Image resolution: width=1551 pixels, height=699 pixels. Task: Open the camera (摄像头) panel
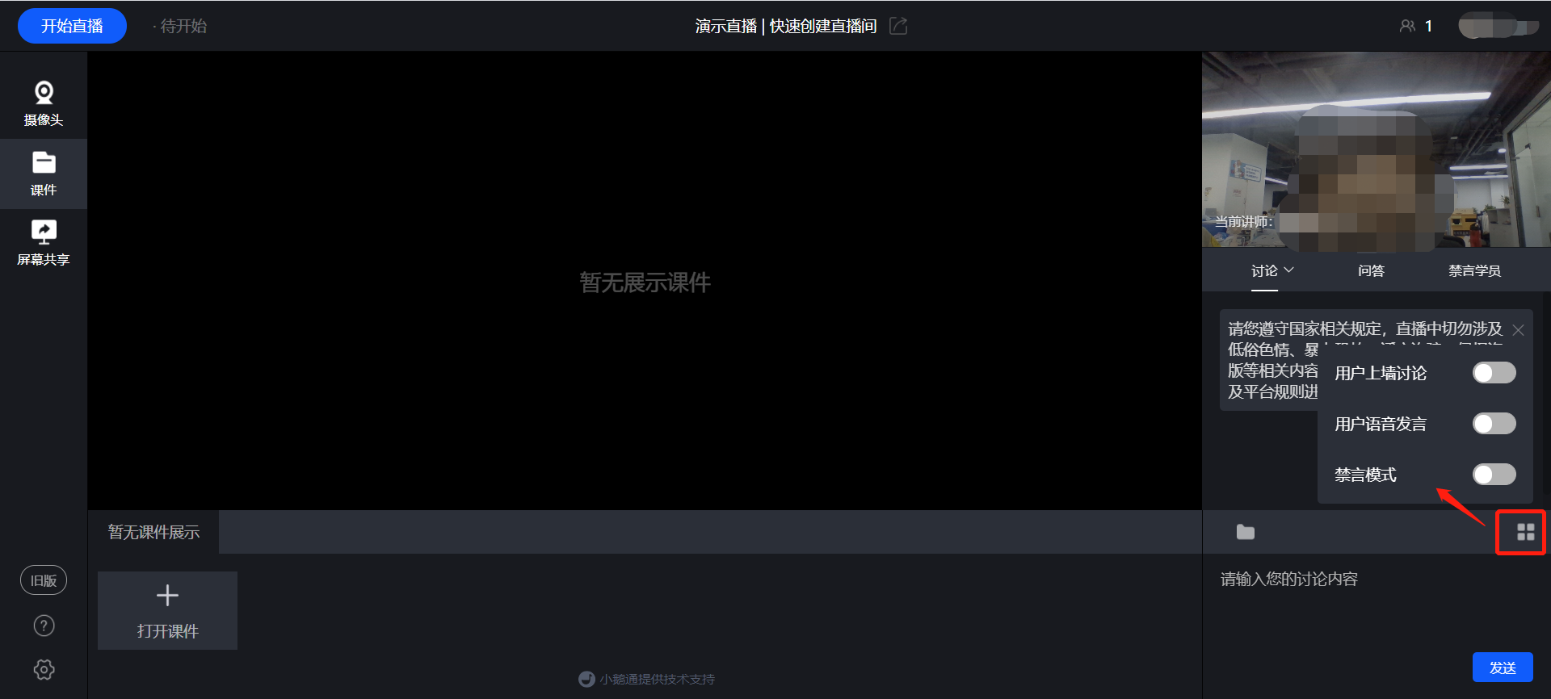tap(44, 103)
